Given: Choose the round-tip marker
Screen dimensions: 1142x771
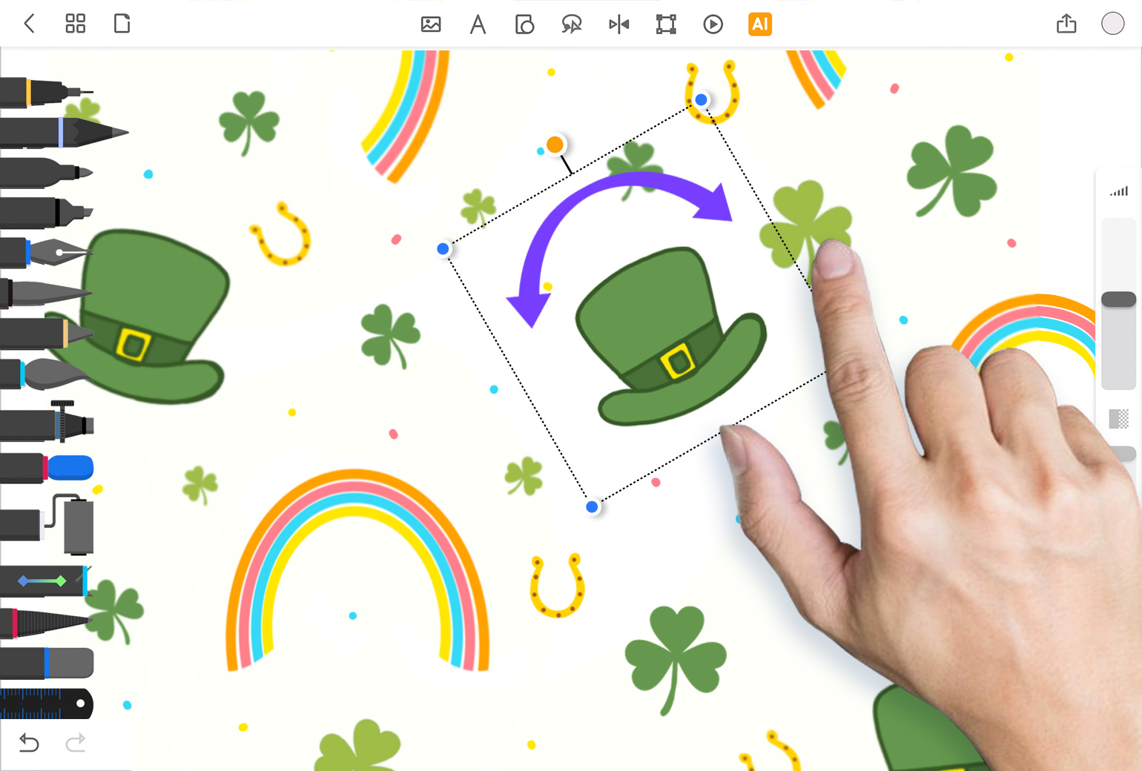Looking at the screenshot, I should tap(46, 173).
